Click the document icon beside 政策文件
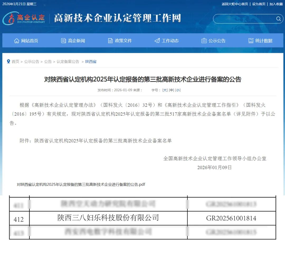285x266 pixels. pyautogui.click(x=110, y=40)
